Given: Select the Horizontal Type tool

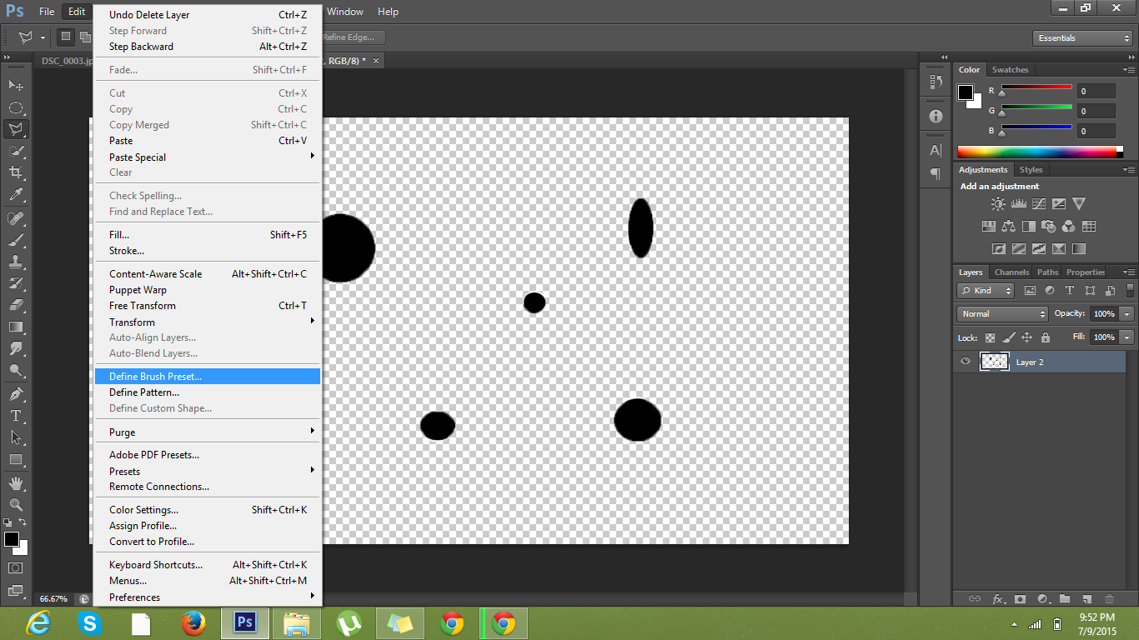Looking at the screenshot, I should (x=16, y=415).
